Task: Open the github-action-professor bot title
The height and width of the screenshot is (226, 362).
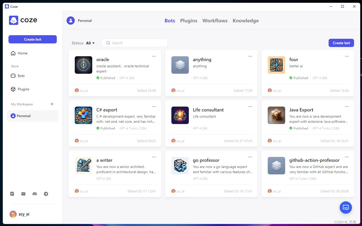Action: [314, 160]
